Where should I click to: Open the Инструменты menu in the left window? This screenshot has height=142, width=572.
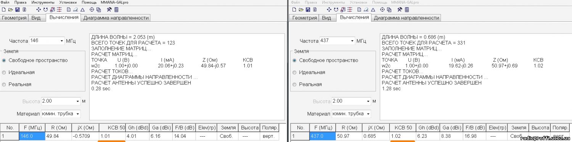(x=43, y=2)
